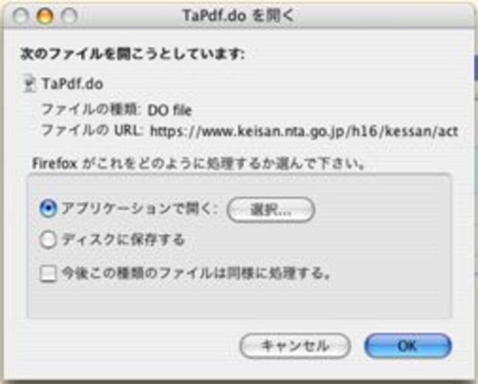Click the TaPdf.do file icon

click(x=29, y=84)
